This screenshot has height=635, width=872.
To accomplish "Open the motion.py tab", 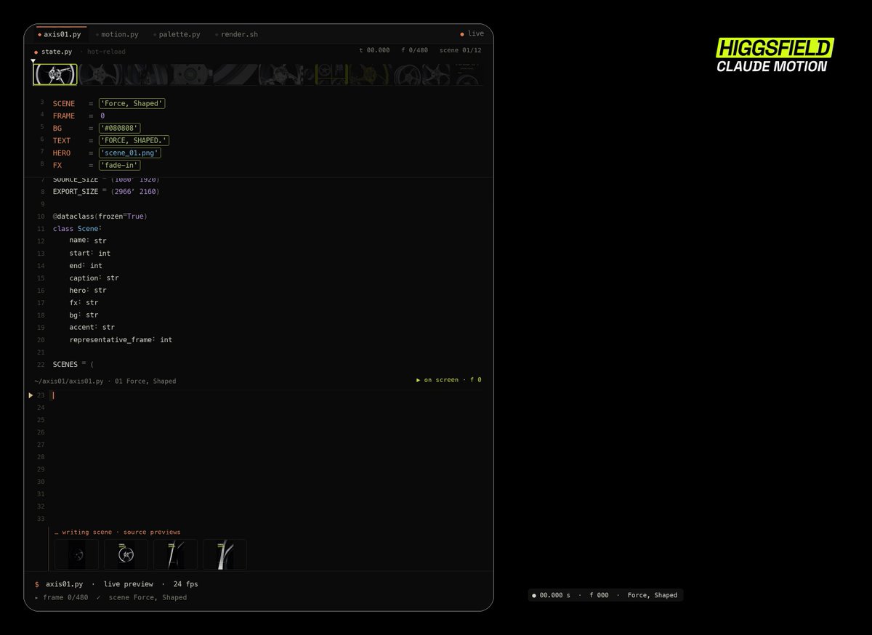I will 116,34.
